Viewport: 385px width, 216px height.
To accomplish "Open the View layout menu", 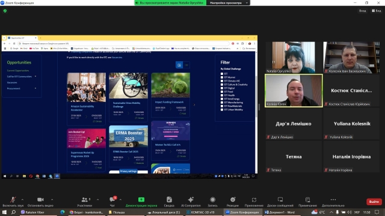I will (x=377, y=11).
